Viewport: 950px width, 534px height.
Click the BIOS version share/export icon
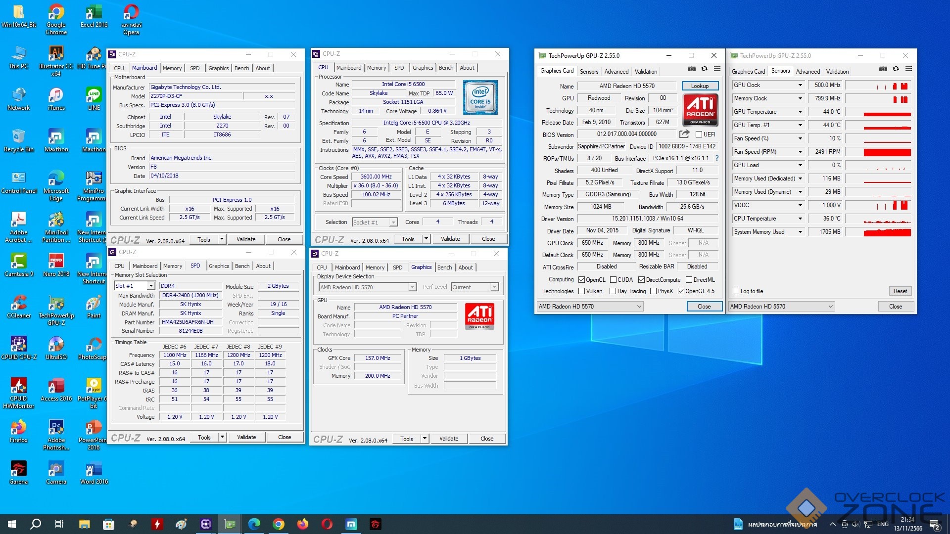684,134
